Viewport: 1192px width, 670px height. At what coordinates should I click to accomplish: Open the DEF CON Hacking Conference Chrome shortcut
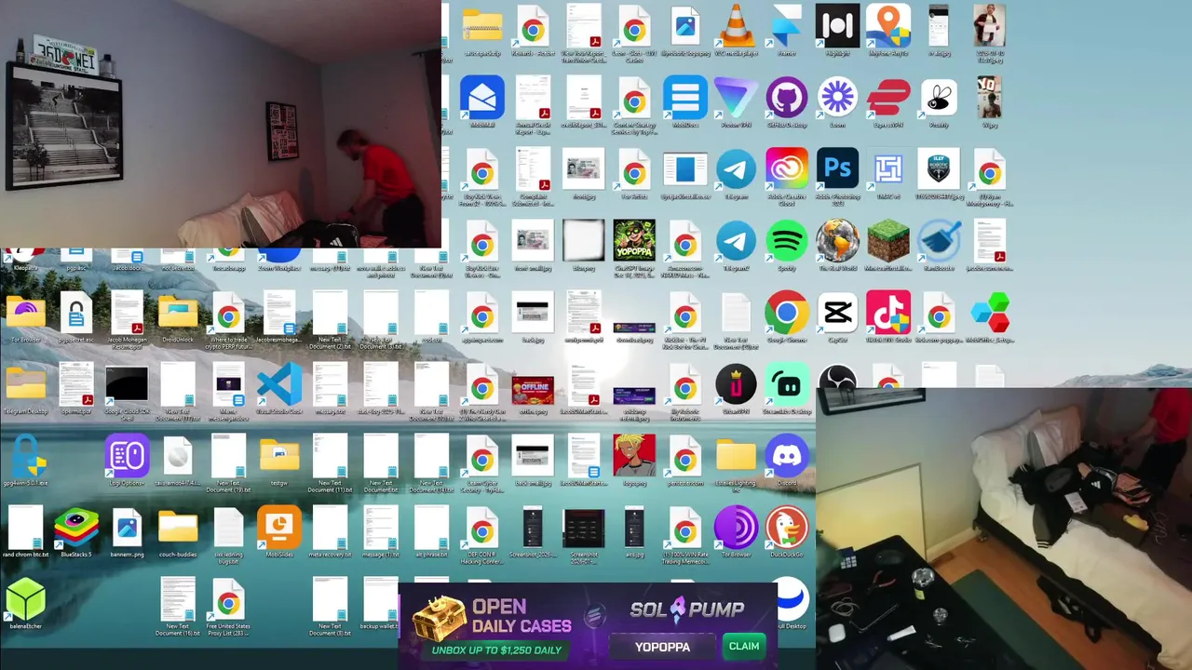pyautogui.click(x=482, y=528)
